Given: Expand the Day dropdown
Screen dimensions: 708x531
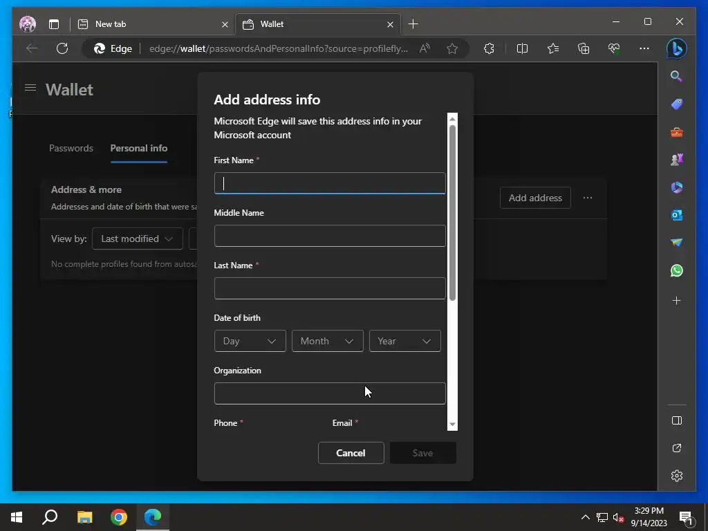Looking at the screenshot, I should pyautogui.click(x=250, y=341).
